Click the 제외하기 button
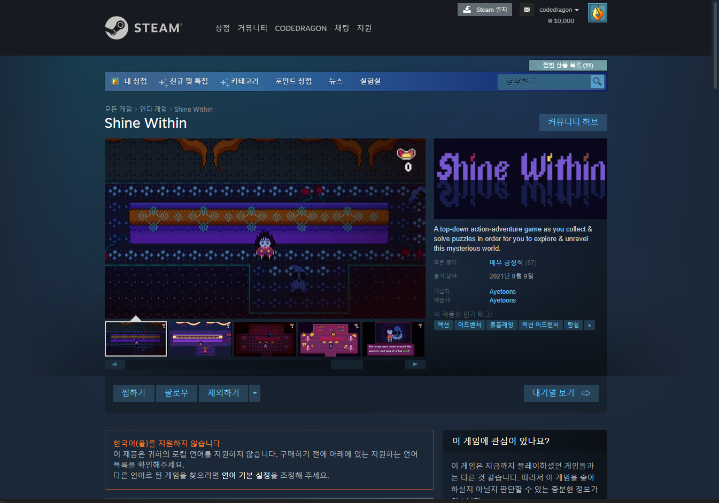719x503 pixels. [x=223, y=393]
